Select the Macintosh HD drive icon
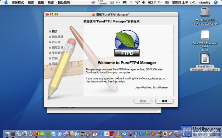This screenshot has width=222, height=138. (x=205, y=12)
